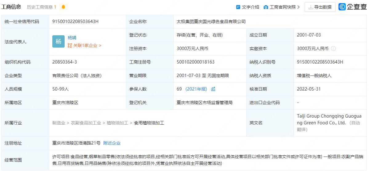369x171 pixels.
Task: Click the 统一社会信用代码 value 91500102208503643H
Action: coord(75,21)
